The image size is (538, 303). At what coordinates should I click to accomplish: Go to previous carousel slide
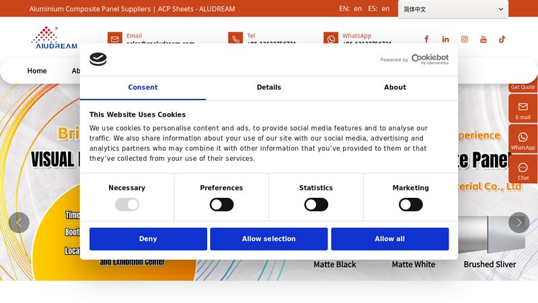19,223
